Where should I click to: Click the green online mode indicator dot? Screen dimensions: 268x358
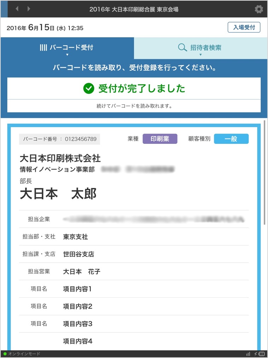(x=5, y=354)
